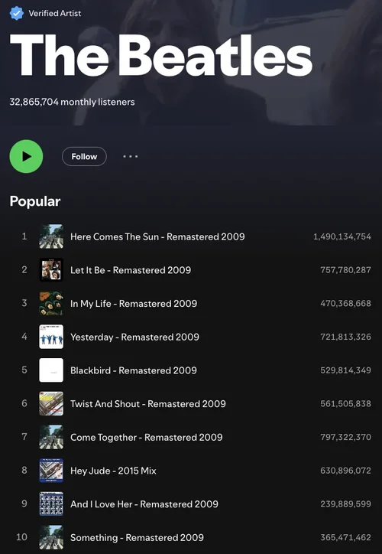Click track number 2
Image resolution: width=382 pixels, height=554 pixels.
point(24,270)
